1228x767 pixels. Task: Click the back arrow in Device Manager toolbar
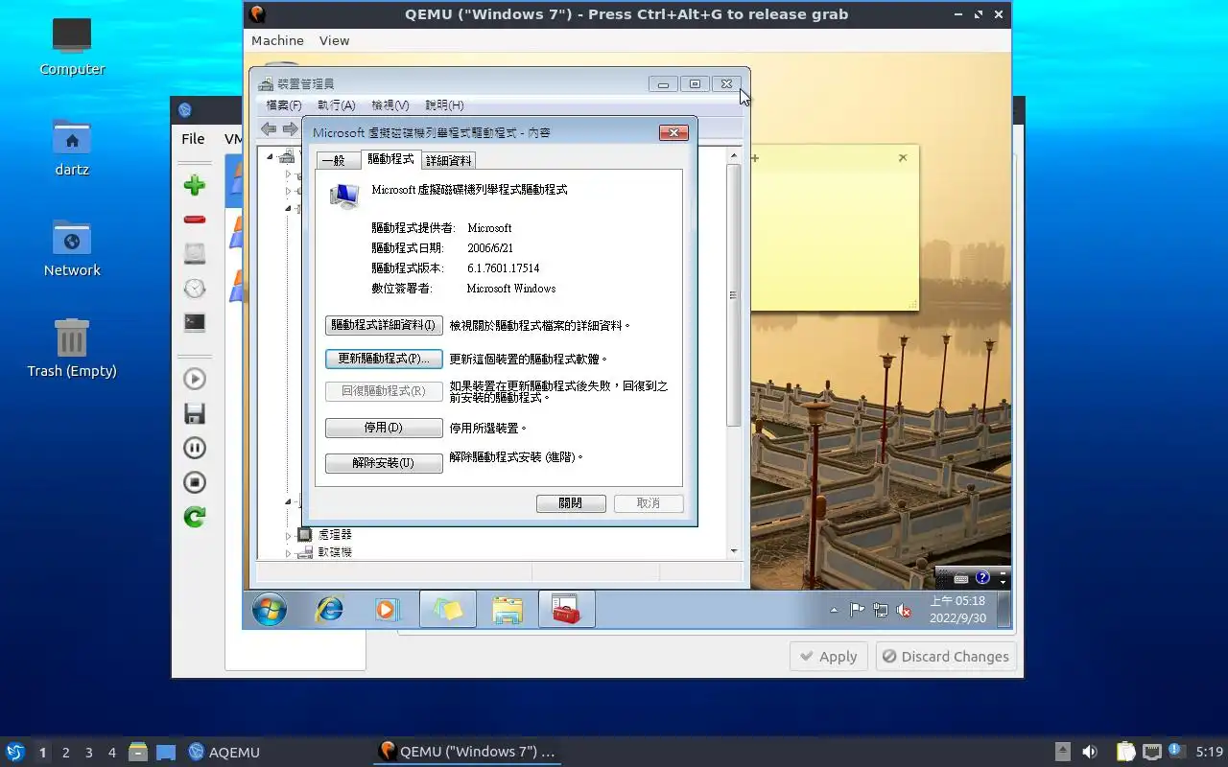(x=269, y=129)
